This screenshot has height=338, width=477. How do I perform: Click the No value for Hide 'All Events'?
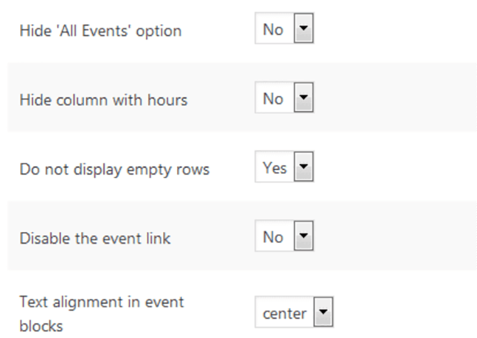click(273, 30)
